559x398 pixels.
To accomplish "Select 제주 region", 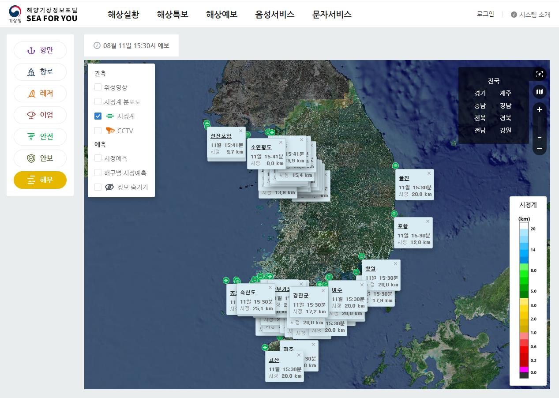I will 506,93.
